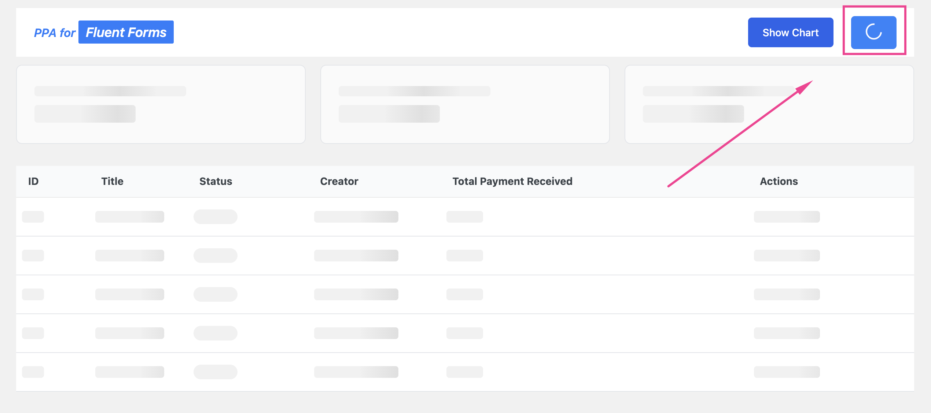Screen dimensions: 931x413
Task: Click the Fluent Forms logo badge
Action: (x=126, y=32)
